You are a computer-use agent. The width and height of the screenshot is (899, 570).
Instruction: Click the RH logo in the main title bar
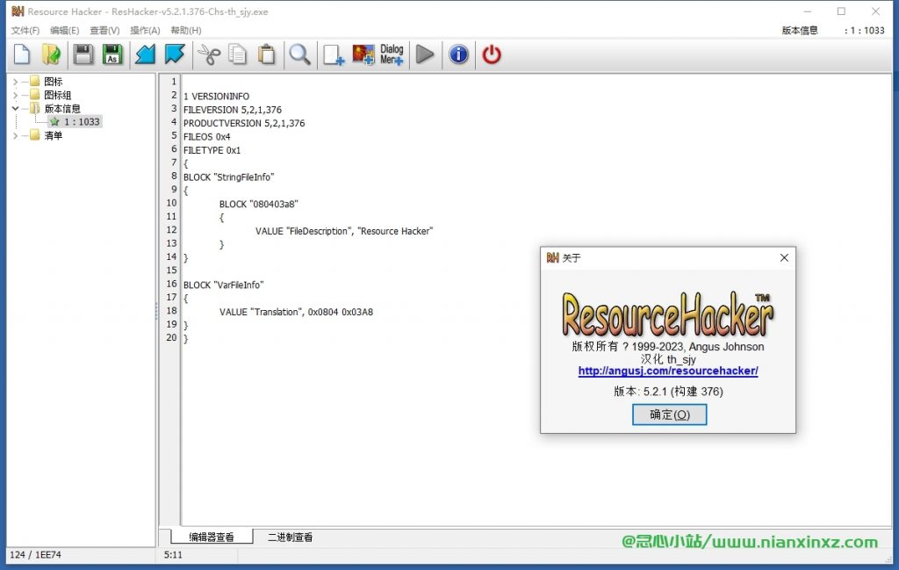(18, 11)
